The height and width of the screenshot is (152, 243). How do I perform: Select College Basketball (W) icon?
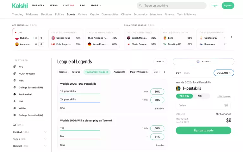tap(15, 115)
